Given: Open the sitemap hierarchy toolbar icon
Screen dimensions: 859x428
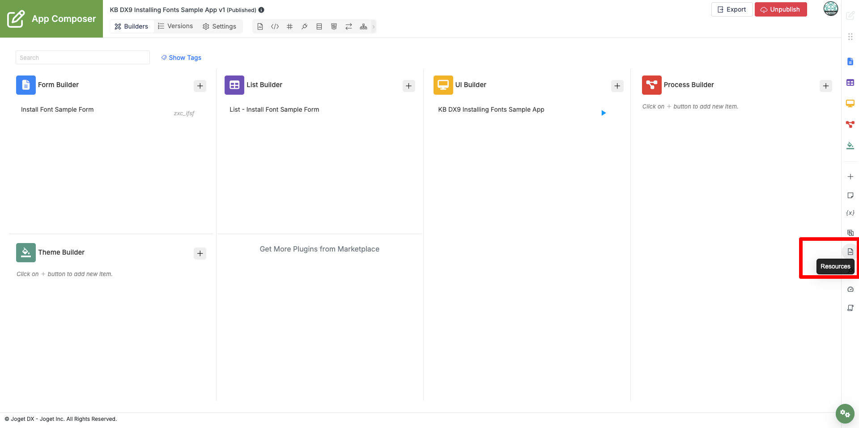Looking at the screenshot, I should click(x=363, y=26).
